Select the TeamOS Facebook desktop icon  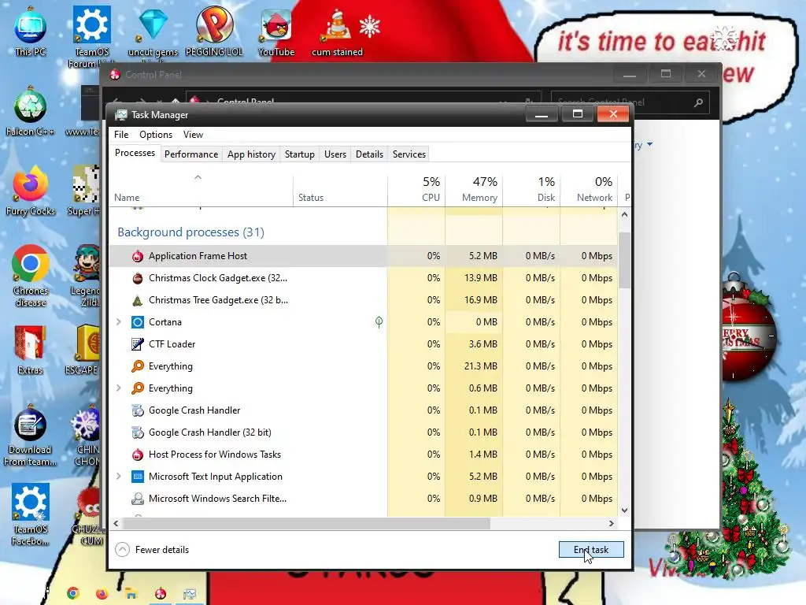tap(31, 515)
